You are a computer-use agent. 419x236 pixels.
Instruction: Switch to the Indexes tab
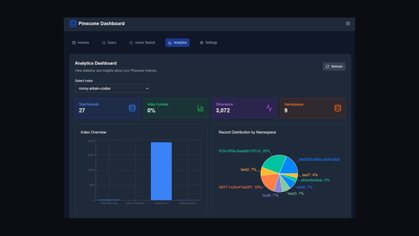[x=81, y=43]
